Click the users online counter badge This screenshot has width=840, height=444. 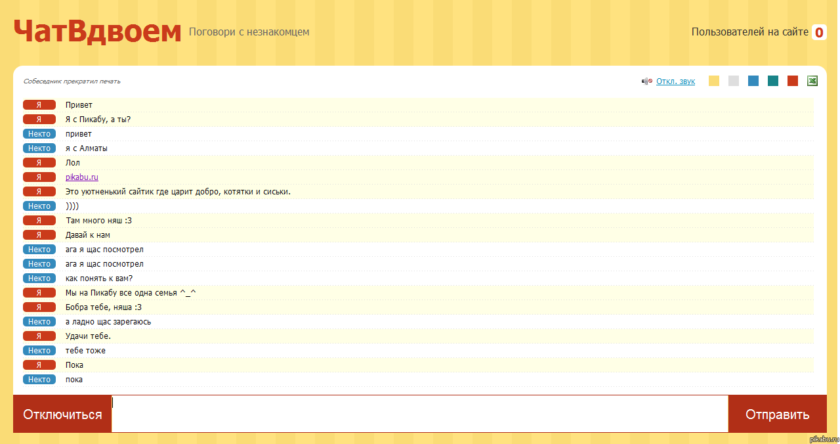click(x=819, y=32)
